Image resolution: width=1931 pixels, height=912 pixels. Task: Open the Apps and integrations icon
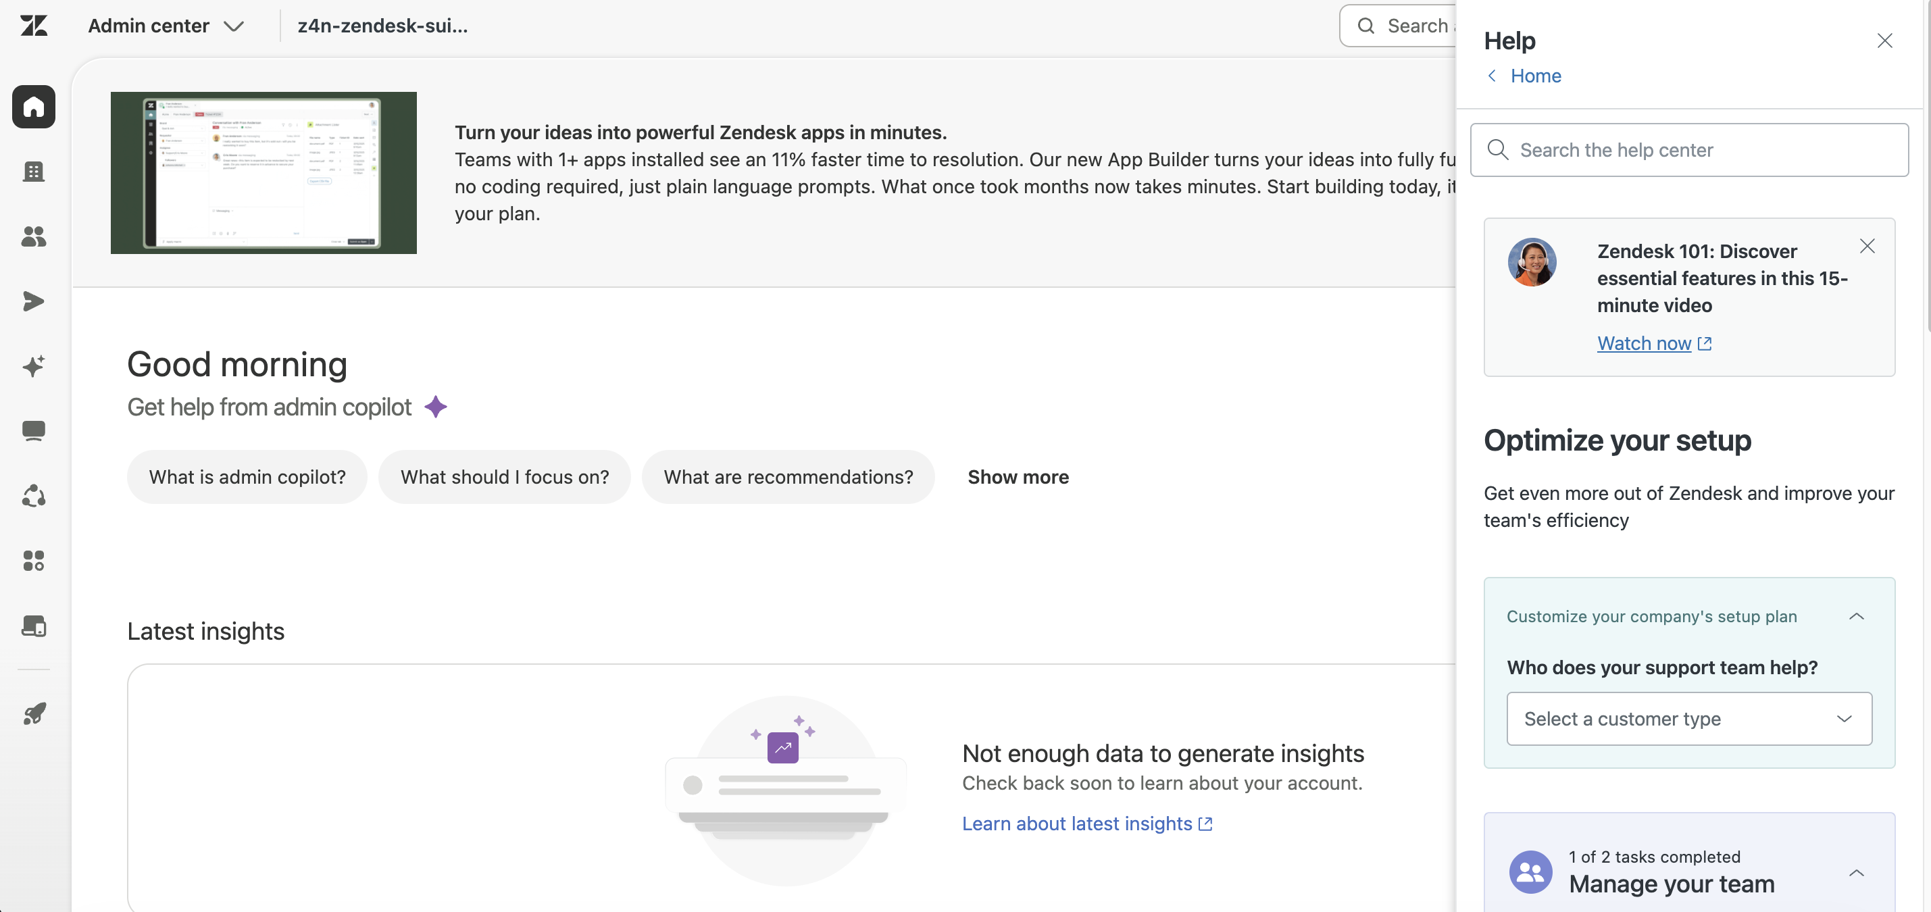(34, 561)
